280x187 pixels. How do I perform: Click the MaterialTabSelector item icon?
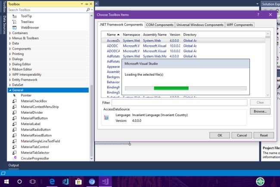[x=15, y=153]
